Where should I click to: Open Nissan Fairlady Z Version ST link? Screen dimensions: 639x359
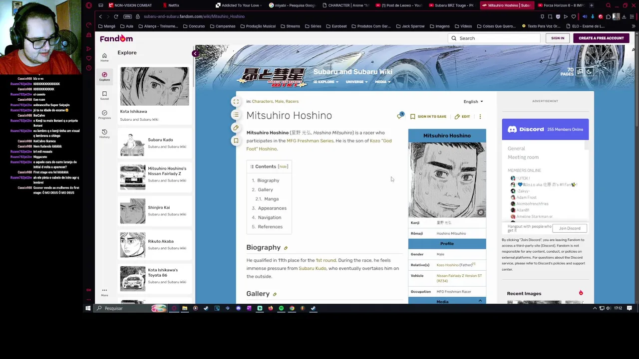coord(459,278)
